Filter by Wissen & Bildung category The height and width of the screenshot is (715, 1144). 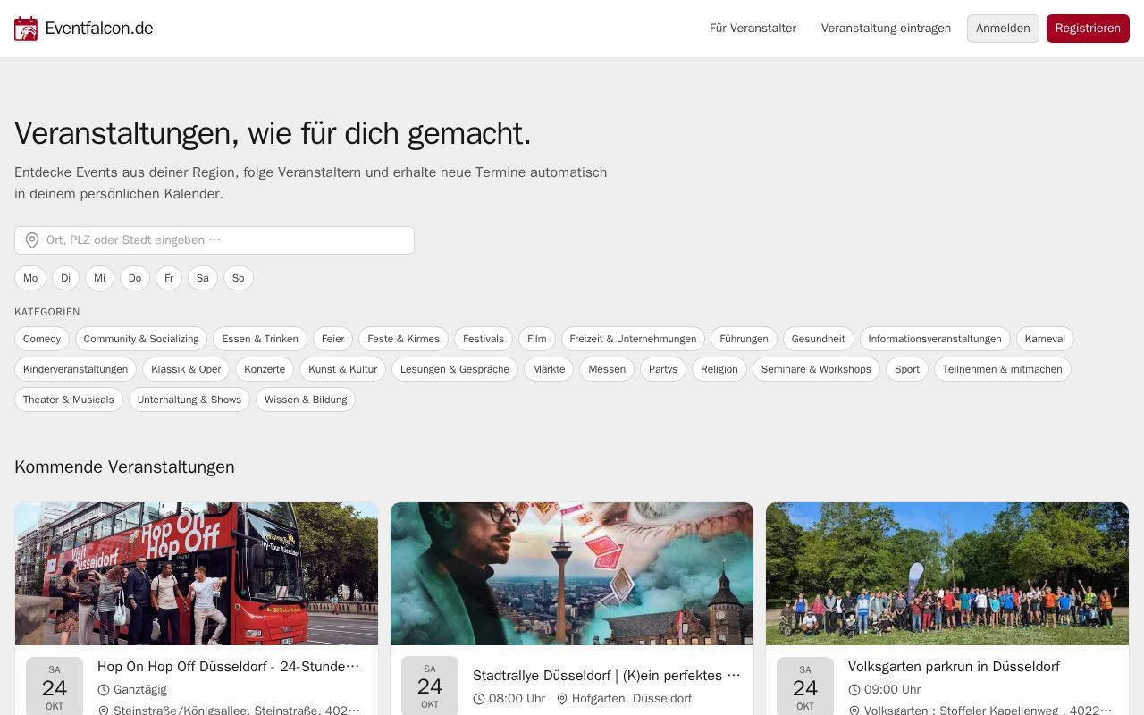click(x=306, y=400)
